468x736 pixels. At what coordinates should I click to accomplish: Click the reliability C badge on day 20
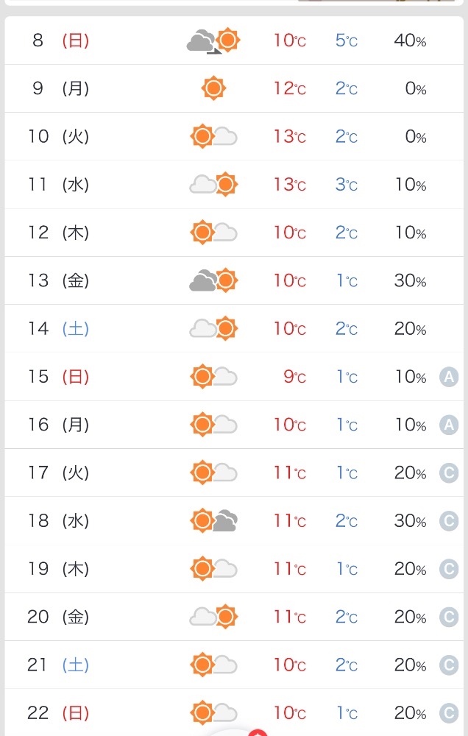[x=449, y=618]
